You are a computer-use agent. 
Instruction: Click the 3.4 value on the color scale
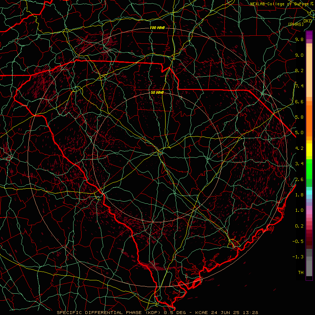point(299,164)
